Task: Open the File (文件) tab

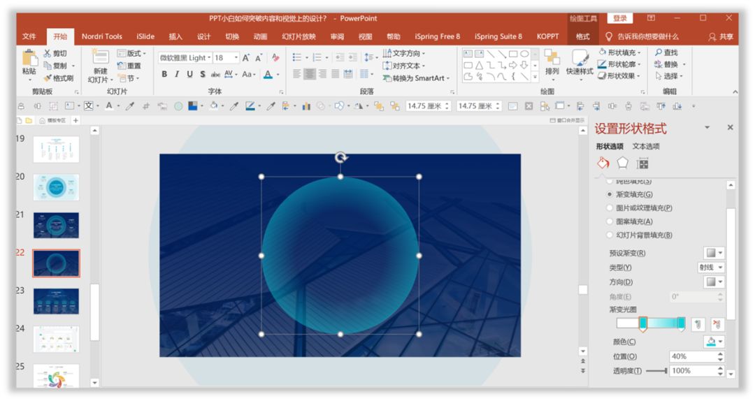Action: 29,36
